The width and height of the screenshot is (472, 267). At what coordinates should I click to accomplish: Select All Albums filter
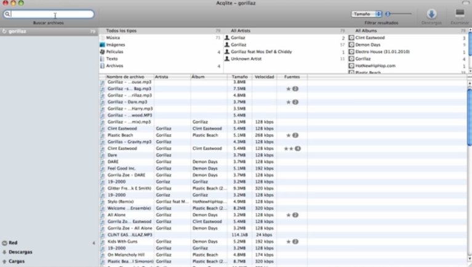[x=408, y=31]
